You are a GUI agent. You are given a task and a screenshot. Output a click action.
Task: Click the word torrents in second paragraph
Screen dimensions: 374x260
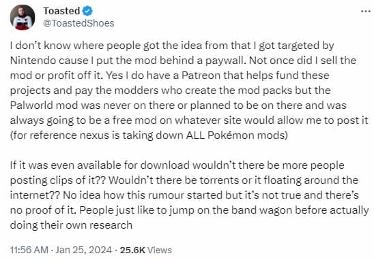click(x=219, y=180)
